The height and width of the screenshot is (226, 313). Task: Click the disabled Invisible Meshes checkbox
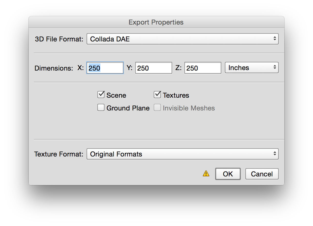click(x=157, y=108)
